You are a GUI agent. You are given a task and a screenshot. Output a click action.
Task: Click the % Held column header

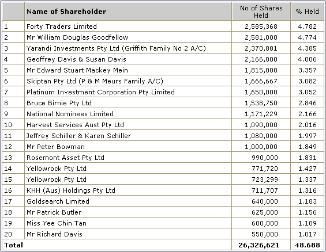307,12
